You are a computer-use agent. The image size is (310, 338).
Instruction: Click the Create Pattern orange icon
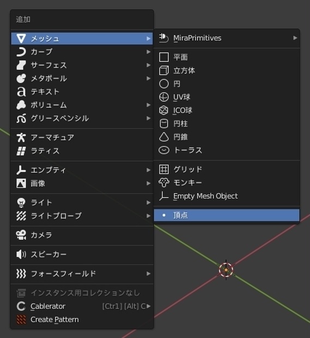point(21,319)
